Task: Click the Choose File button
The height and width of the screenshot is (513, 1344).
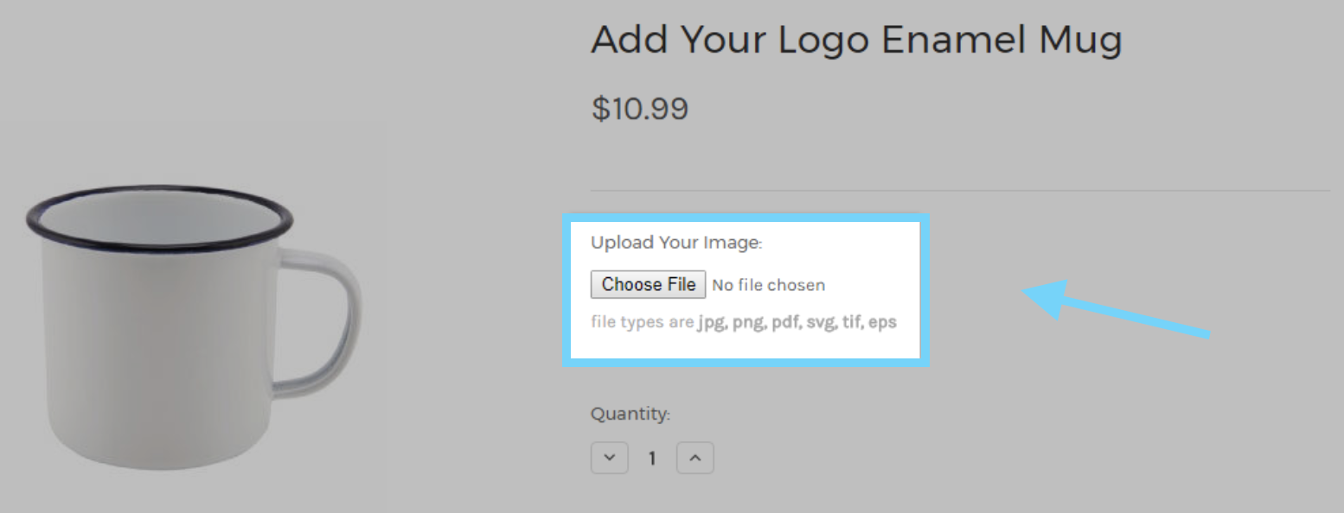Action: pos(648,284)
